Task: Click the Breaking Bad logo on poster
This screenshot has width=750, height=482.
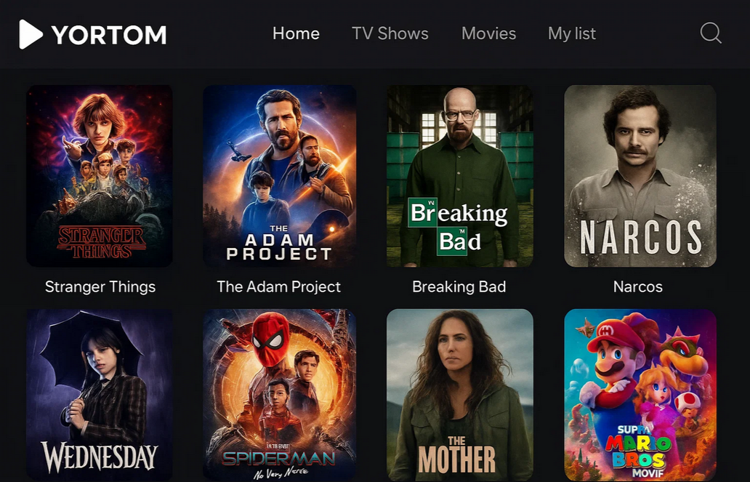Action: tap(458, 226)
